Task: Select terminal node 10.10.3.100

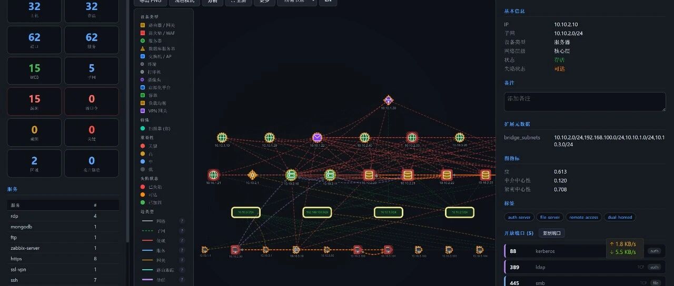Action: (358, 249)
